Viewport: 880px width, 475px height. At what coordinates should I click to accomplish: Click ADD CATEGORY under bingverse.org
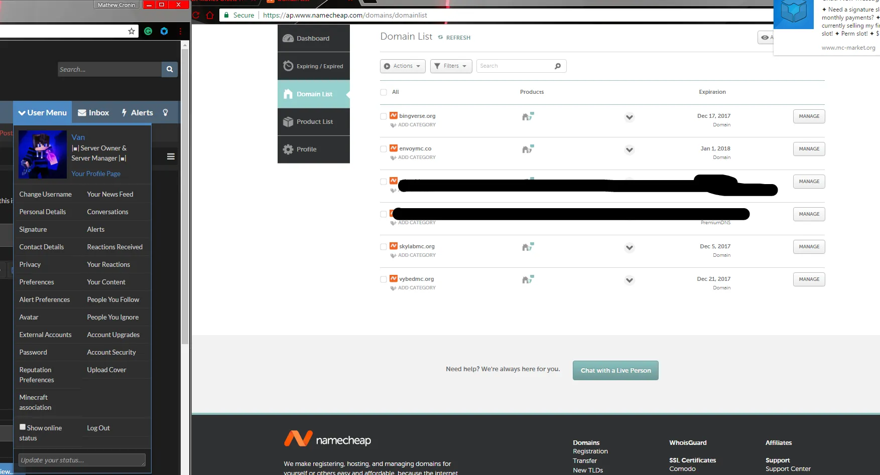pos(413,125)
